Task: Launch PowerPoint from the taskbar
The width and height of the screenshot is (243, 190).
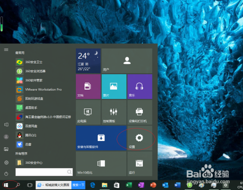Action: click(153, 185)
